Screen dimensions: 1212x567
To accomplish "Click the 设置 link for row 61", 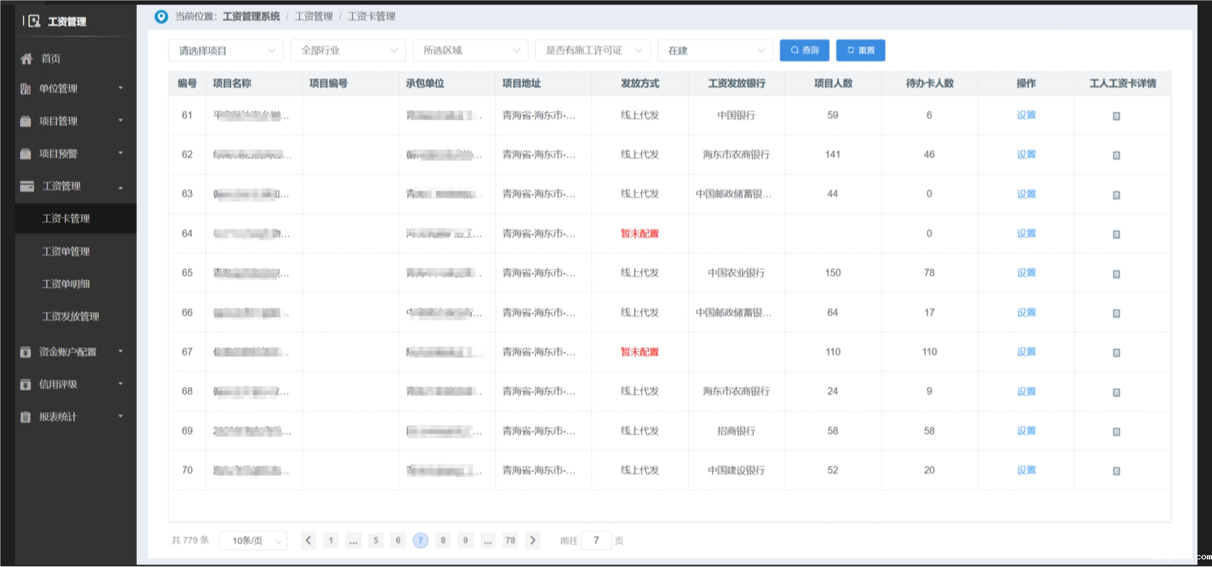I will (x=1026, y=115).
